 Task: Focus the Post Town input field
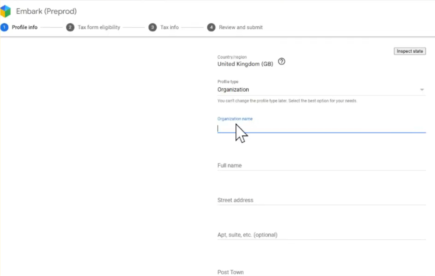tap(321, 272)
